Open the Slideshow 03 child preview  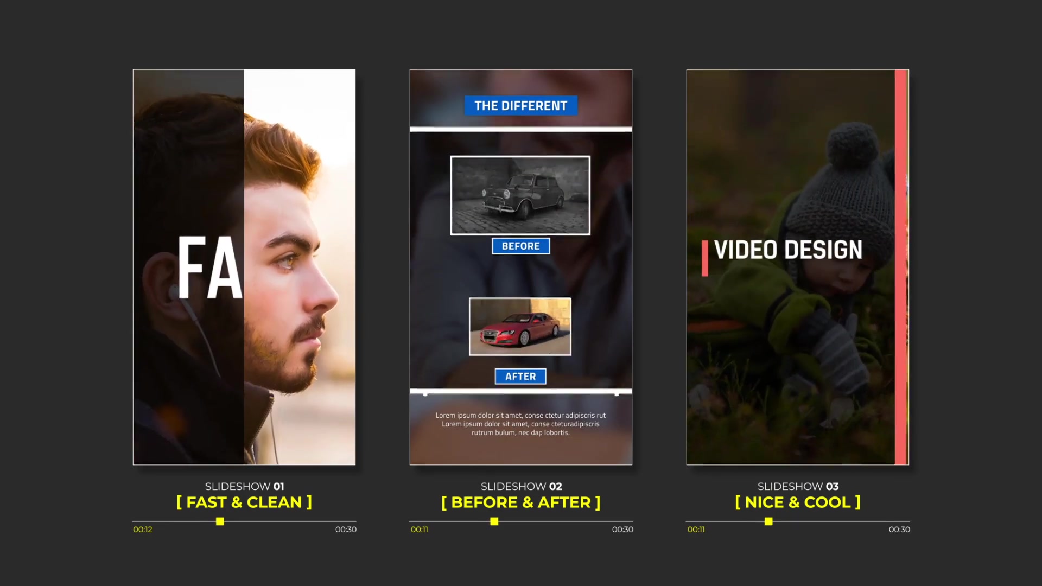(x=798, y=267)
